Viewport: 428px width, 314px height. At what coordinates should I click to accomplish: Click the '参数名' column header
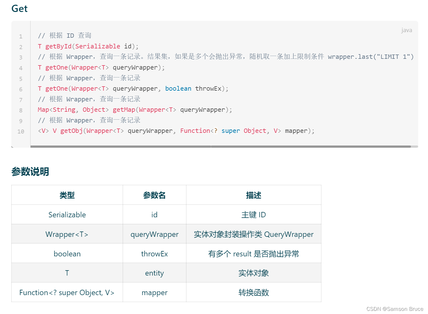point(155,195)
